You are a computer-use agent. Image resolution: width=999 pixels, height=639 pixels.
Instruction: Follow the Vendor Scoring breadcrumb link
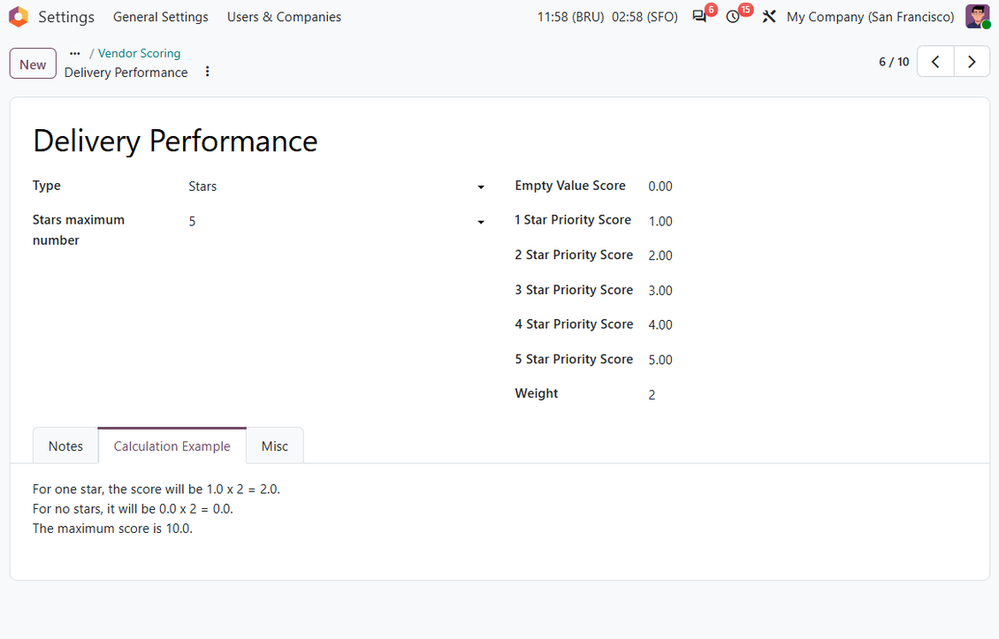[x=139, y=54]
